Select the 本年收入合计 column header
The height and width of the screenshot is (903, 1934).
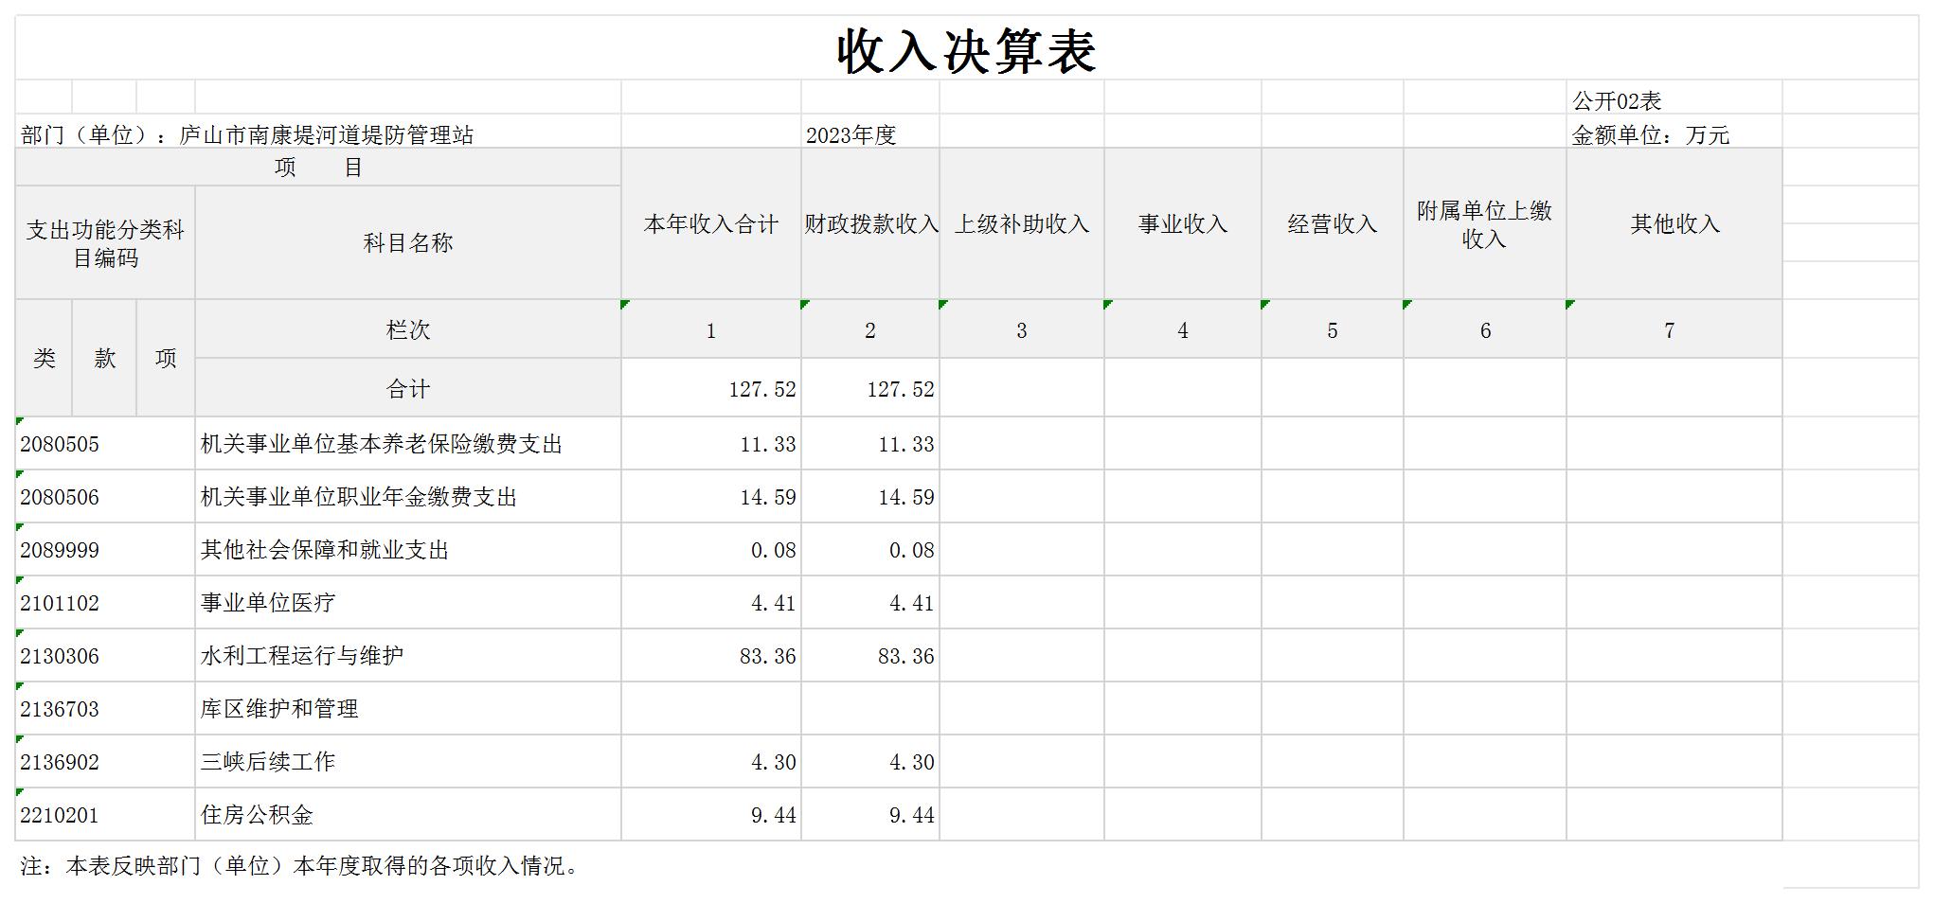point(710,224)
